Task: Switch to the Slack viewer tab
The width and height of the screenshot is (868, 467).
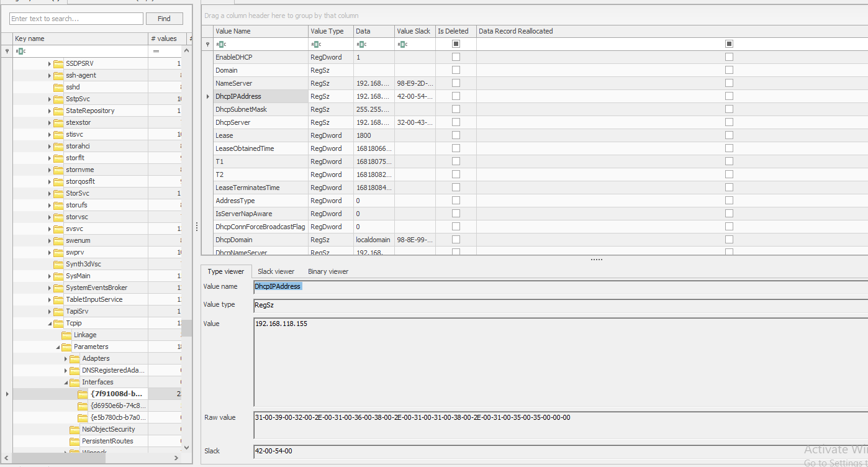Action: click(x=276, y=271)
